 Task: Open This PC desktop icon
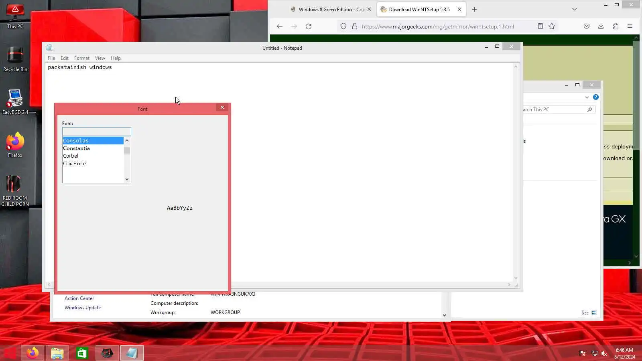click(15, 16)
